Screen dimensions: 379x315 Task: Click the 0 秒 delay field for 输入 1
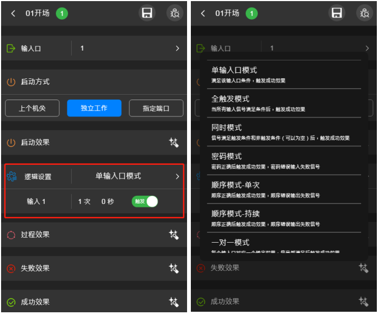(x=108, y=202)
